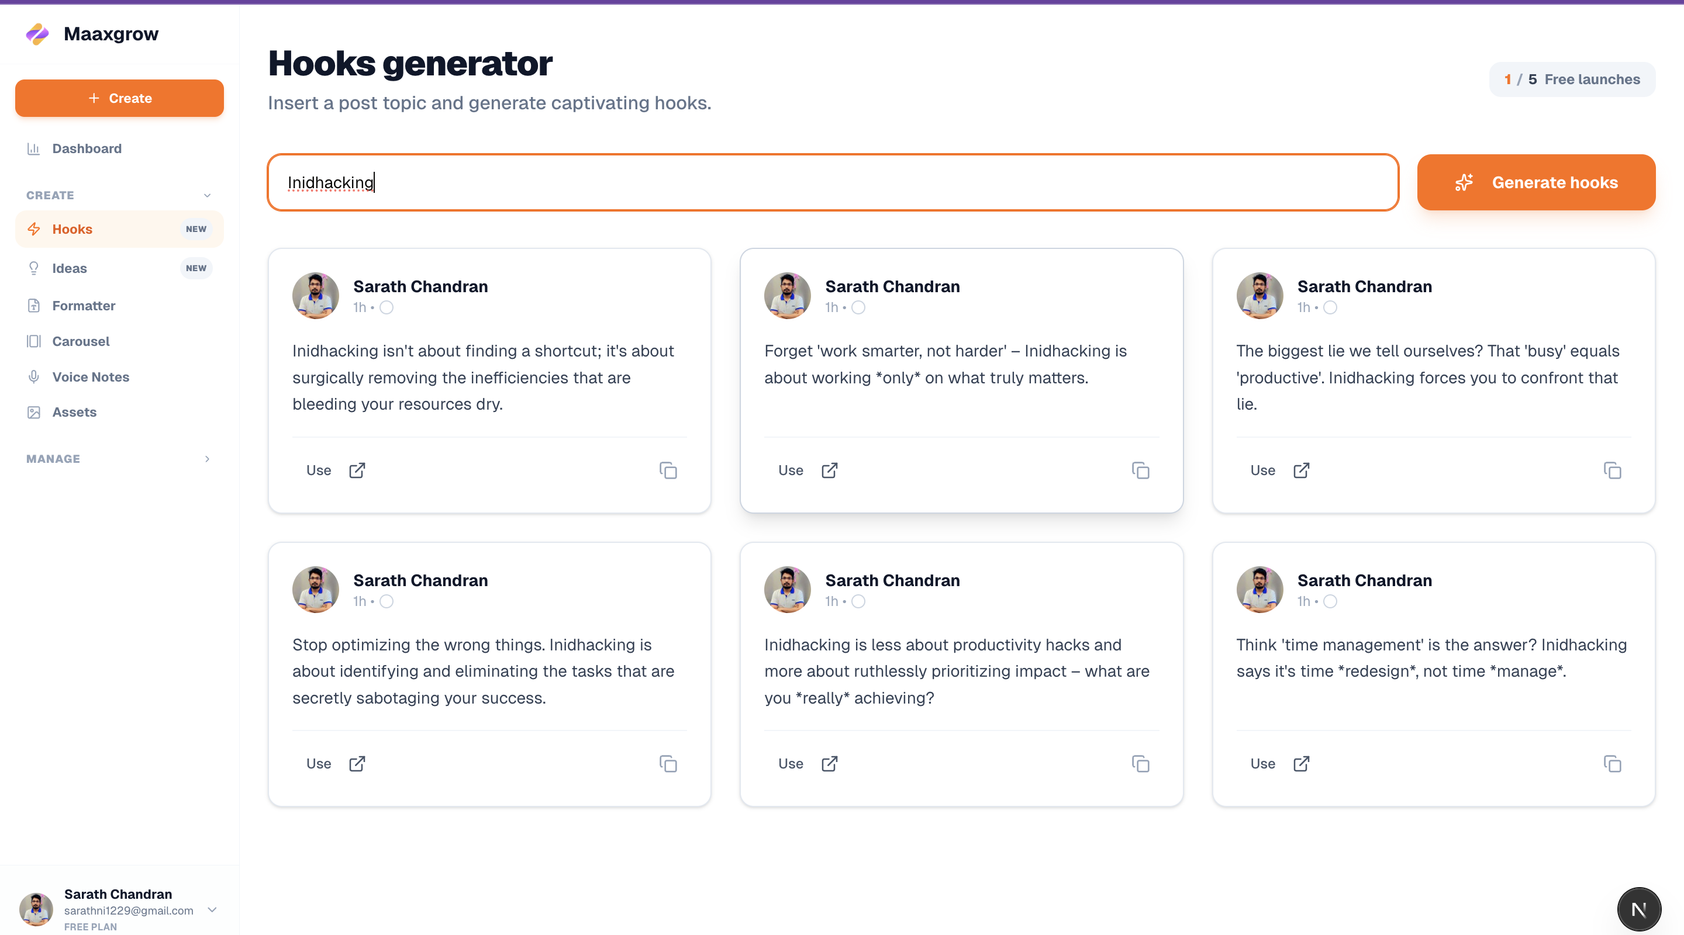
Task: Click the Assets icon in sidebar
Action: click(34, 411)
